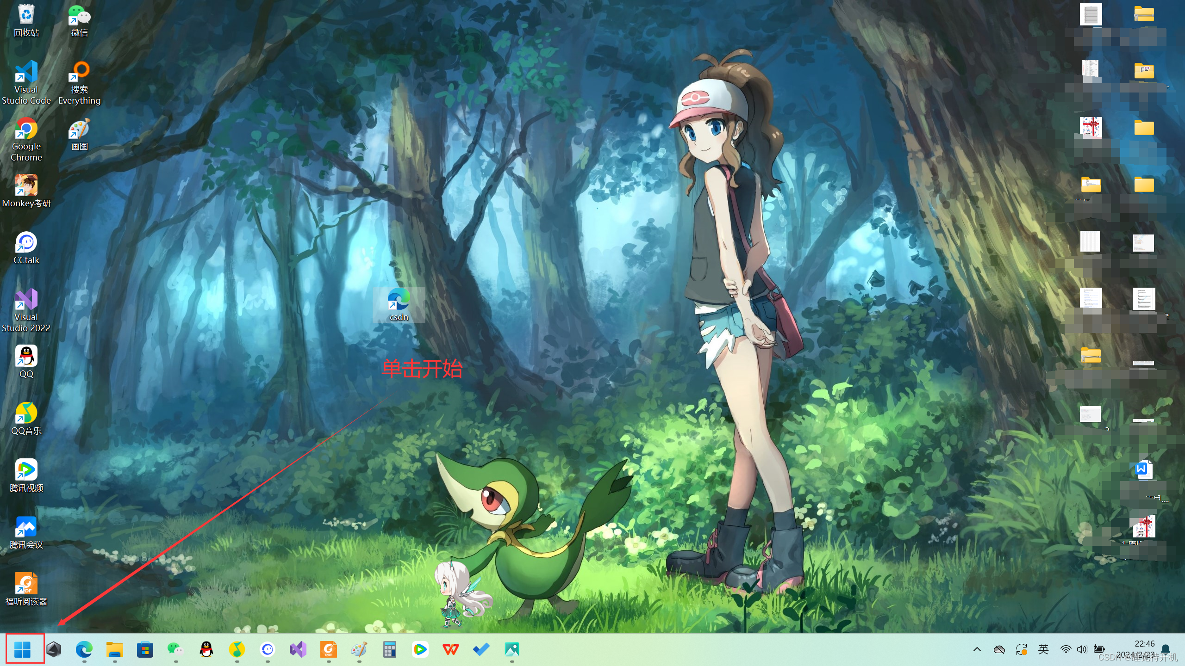Select the Google Chrome desktop shortcut
Screen dimensions: 1185x666
26,140
